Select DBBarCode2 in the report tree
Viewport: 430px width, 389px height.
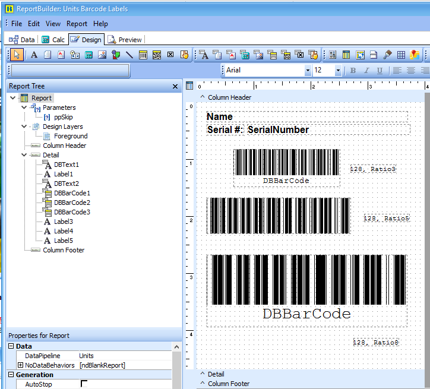click(72, 203)
